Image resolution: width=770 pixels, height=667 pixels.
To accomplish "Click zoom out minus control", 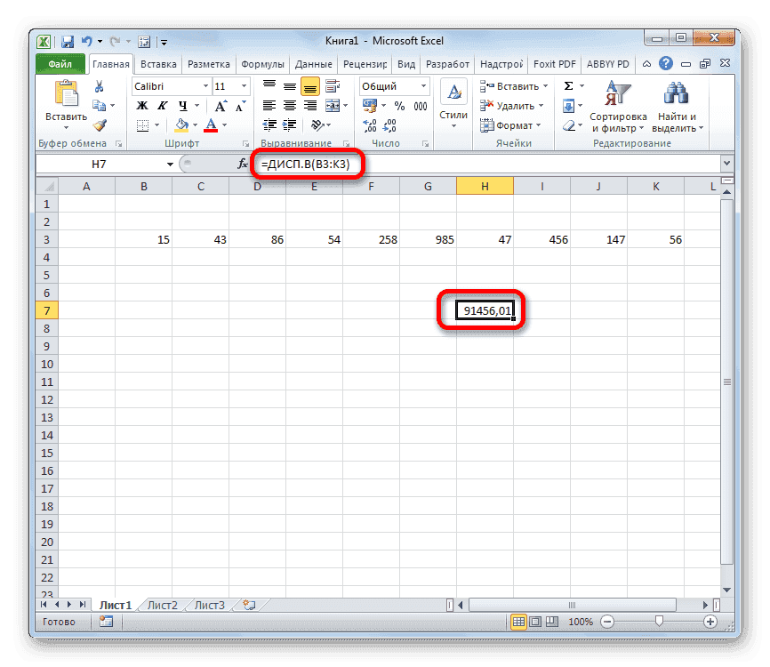I will pyautogui.click(x=609, y=622).
